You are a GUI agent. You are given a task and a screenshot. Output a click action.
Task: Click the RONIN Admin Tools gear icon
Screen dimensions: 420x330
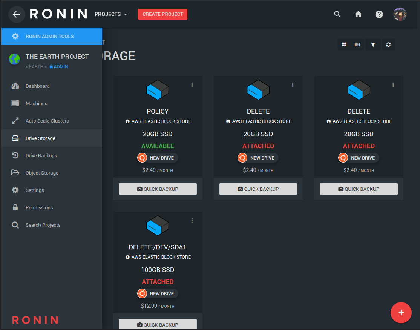pyautogui.click(x=15, y=36)
